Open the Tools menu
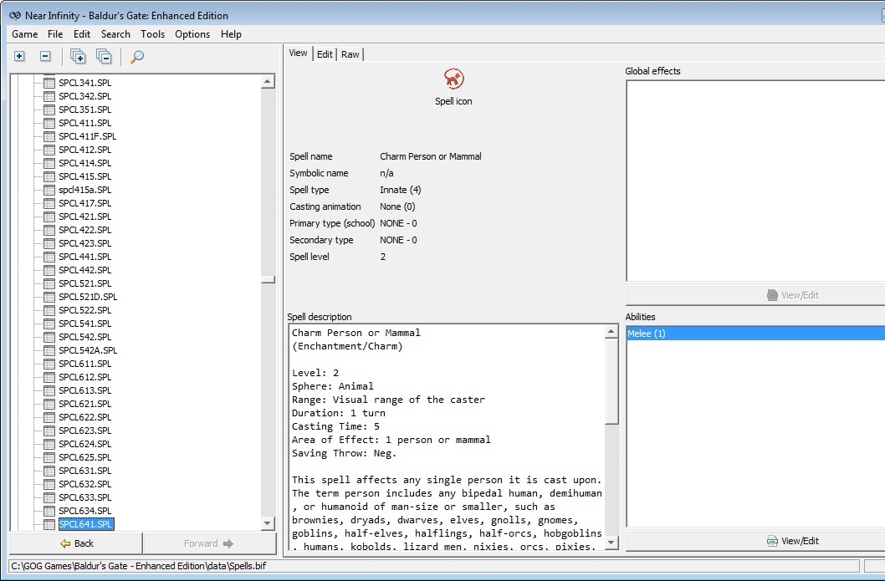This screenshot has height=581, width=885. (x=152, y=34)
